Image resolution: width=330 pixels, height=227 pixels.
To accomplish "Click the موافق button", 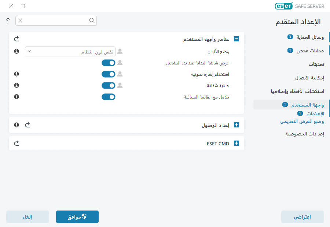I will 77,216.
